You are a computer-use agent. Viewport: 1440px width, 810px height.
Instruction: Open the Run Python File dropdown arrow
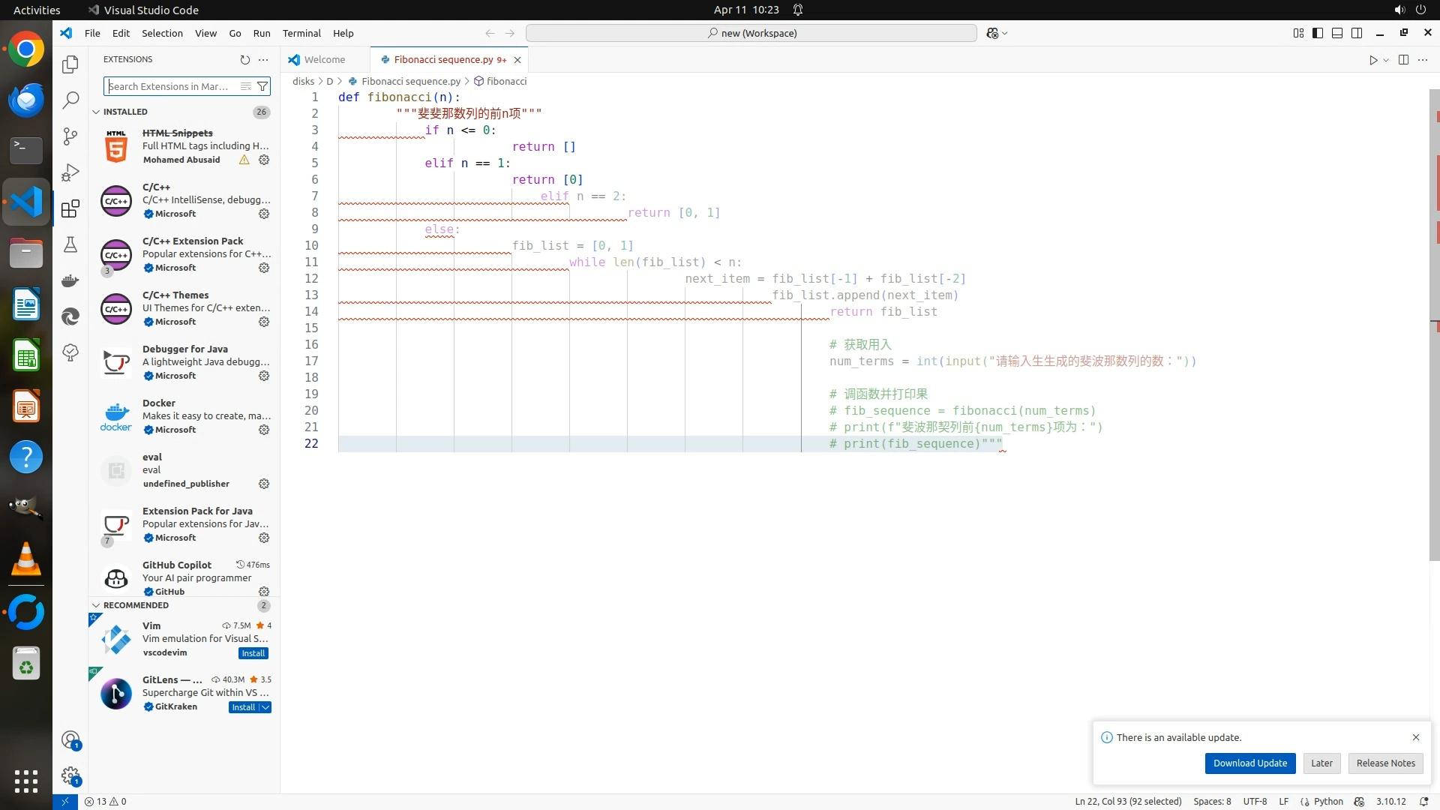[1386, 60]
